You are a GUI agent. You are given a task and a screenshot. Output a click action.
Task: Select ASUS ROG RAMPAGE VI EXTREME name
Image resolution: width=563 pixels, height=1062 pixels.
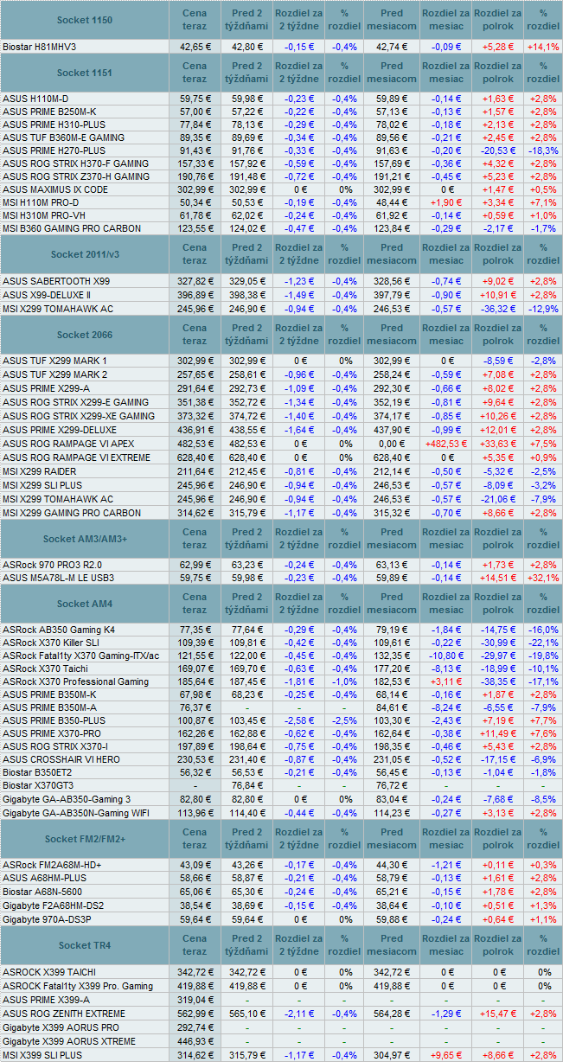(x=76, y=457)
